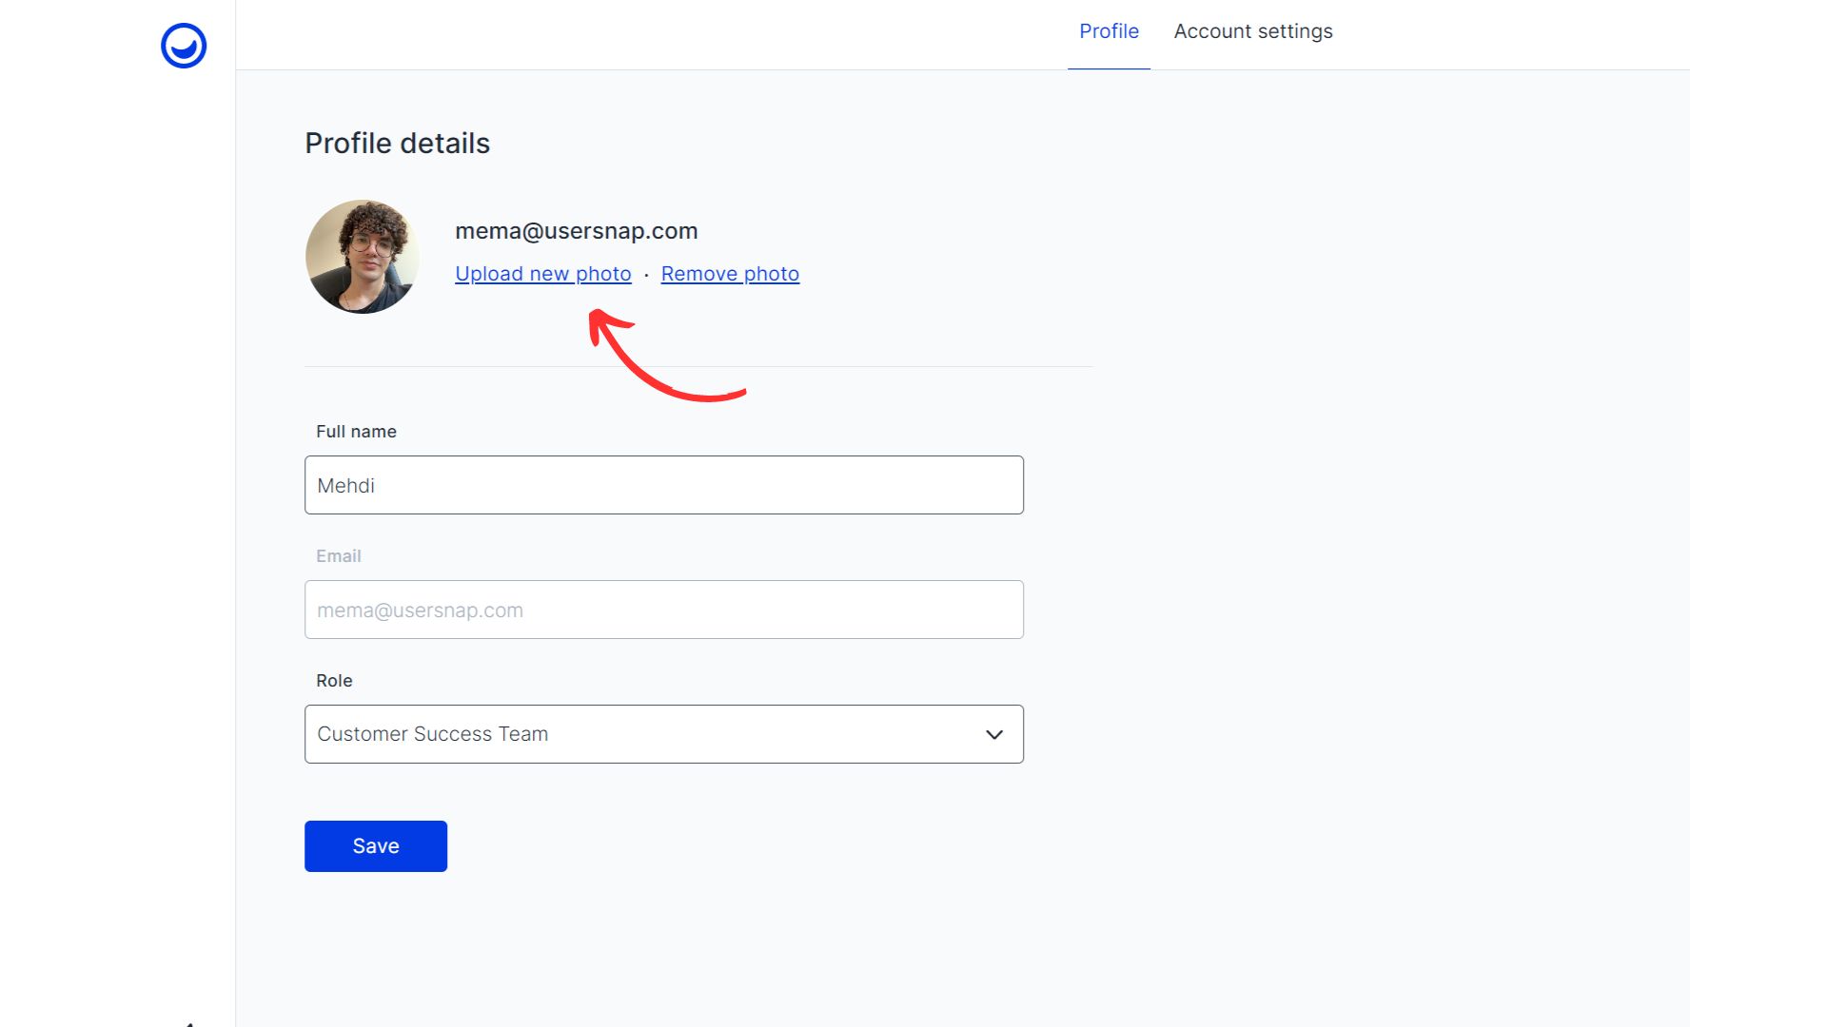1827x1027 pixels.
Task: Click the partially visible bottom sidebar icon
Action: [190, 1023]
